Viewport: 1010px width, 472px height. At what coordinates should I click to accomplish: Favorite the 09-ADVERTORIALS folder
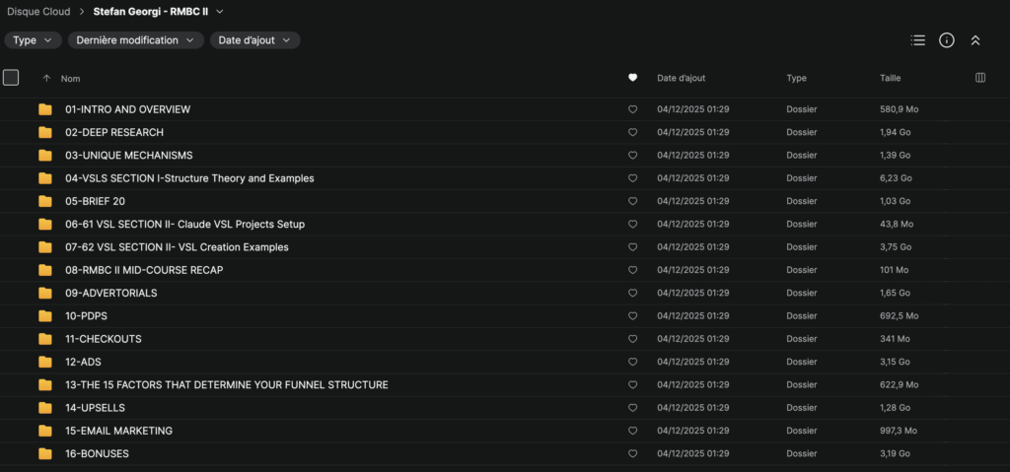pos(632,293)
